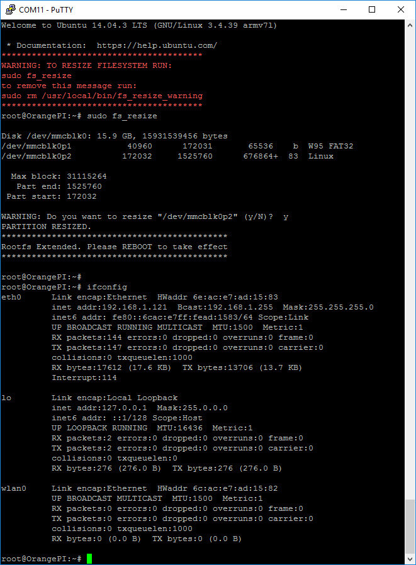Click the scrollbar up arrow

point(410,25)
